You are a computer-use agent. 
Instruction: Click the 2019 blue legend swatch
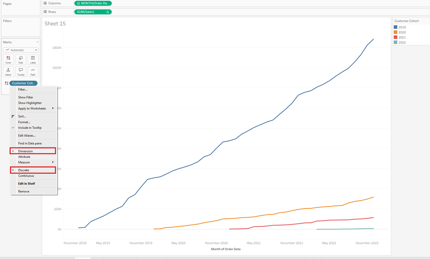pos(396,27)
